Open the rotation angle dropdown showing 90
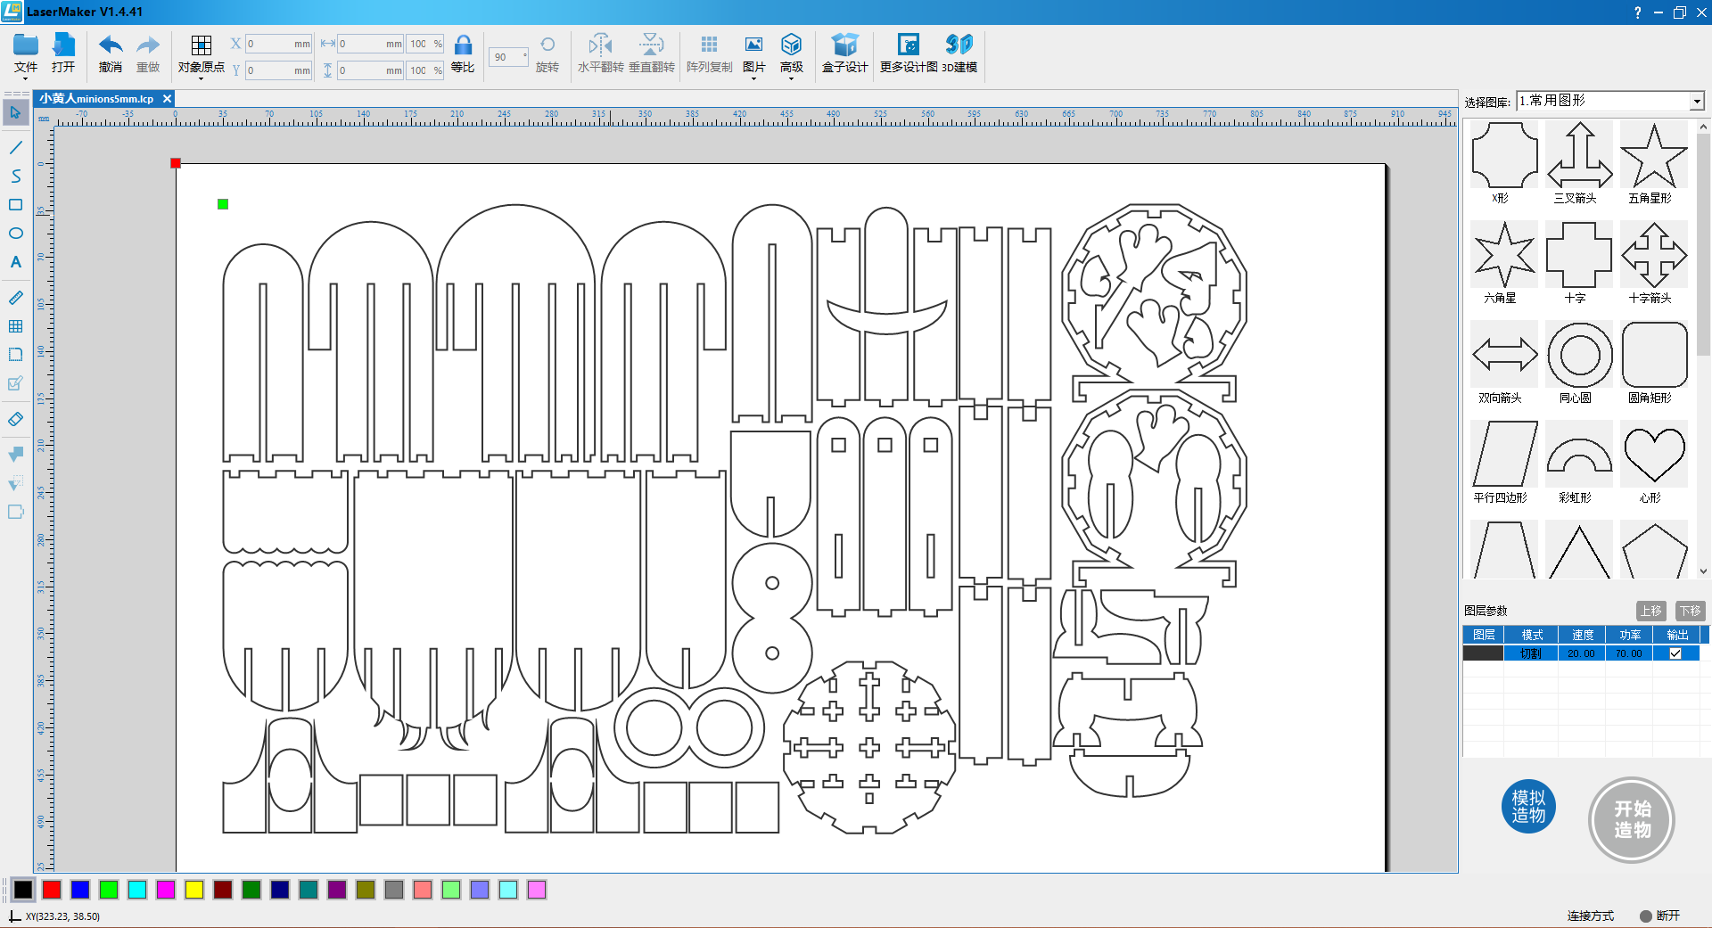 pyautogui.click(x=508, y=57)
